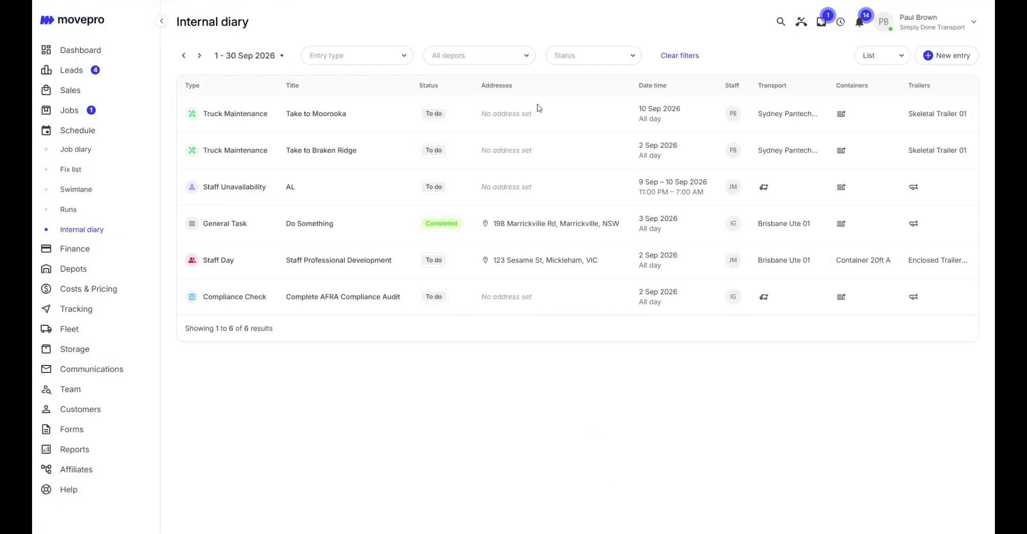Screen dimensions: 1027x534
Task: Go to the next date range
Action: (x=200, y=56)
